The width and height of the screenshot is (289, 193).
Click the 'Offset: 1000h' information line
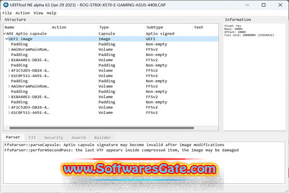point(235,32)
